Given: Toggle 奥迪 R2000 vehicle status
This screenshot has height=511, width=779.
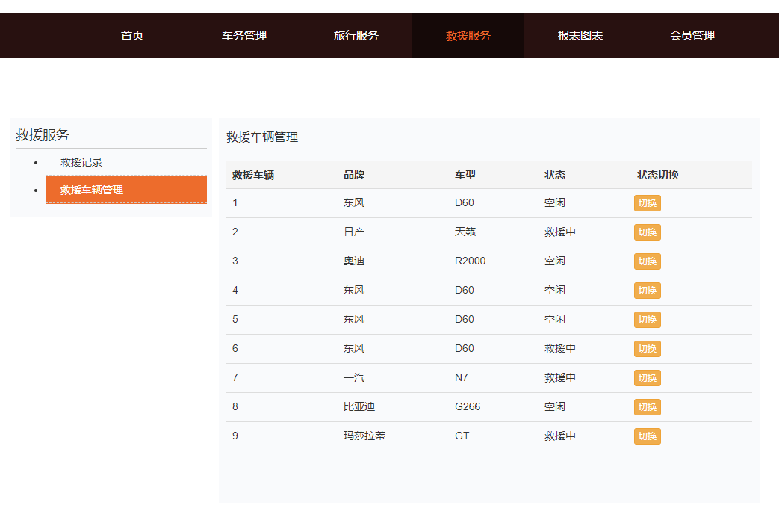Looking at the screenshot, I should pyautogui.click(x=647, y=261).
